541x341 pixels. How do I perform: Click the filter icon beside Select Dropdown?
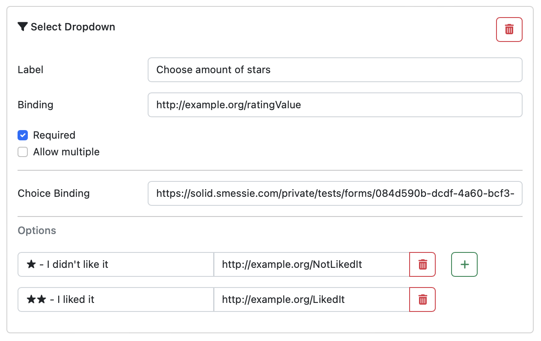23,27
